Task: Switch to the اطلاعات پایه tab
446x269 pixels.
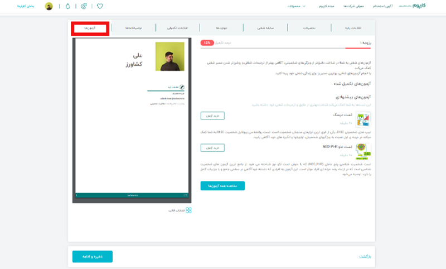Action: pyautogui.click(x=353, y=28)
